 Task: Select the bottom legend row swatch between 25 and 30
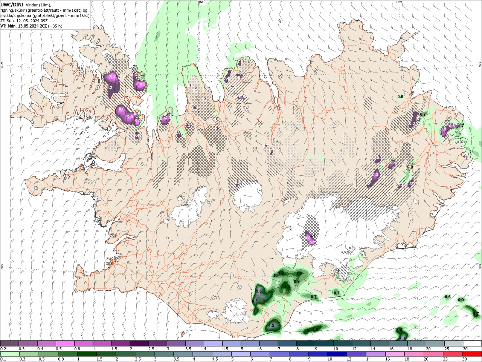coord(452,354)
